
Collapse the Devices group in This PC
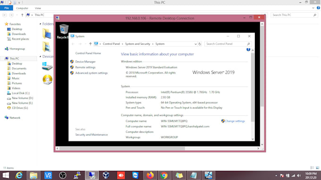click(40, 57)
